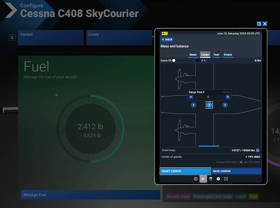This screenshot has height=208, width=280.
Task: Click the Quick fill slider handle
Action: click(174, 60)
